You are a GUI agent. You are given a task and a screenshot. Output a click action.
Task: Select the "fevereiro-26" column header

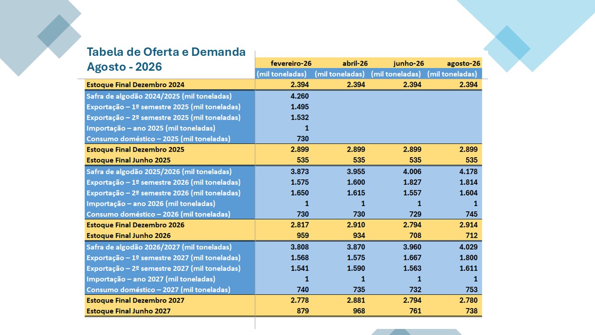click(291, 63)
